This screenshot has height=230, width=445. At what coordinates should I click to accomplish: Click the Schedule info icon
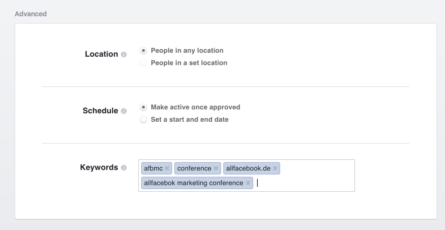point(124,111)
